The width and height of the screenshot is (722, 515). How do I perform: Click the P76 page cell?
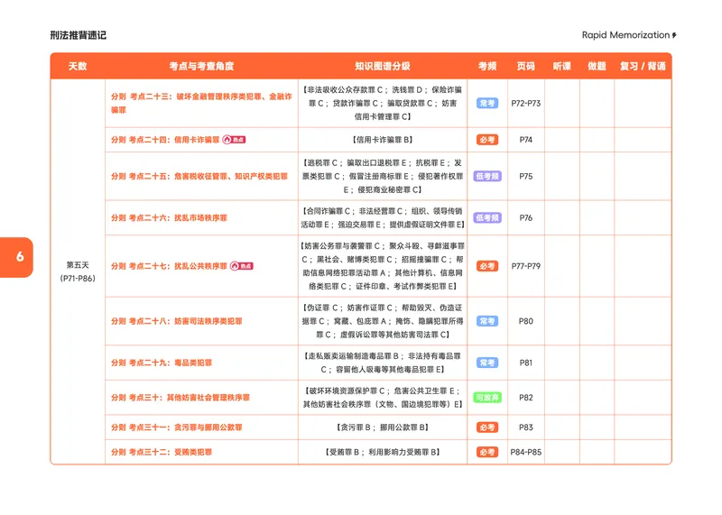coord(526,217)
